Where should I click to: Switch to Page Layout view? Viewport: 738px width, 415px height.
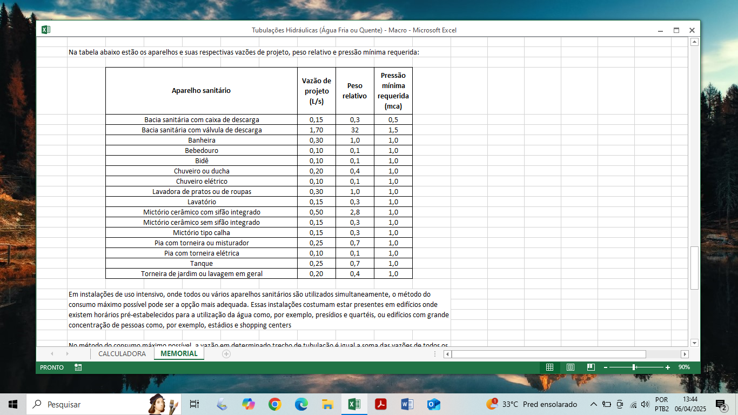(571, 367)
